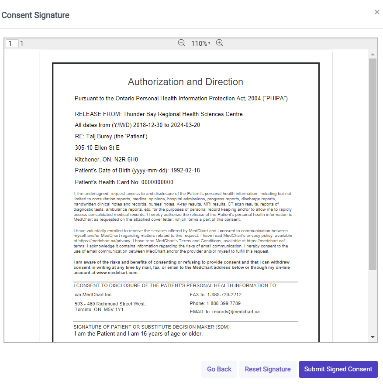The height and width of the screenshot is (384, 383).
Task: Click the Go Back button
Action: coord(219,369)
